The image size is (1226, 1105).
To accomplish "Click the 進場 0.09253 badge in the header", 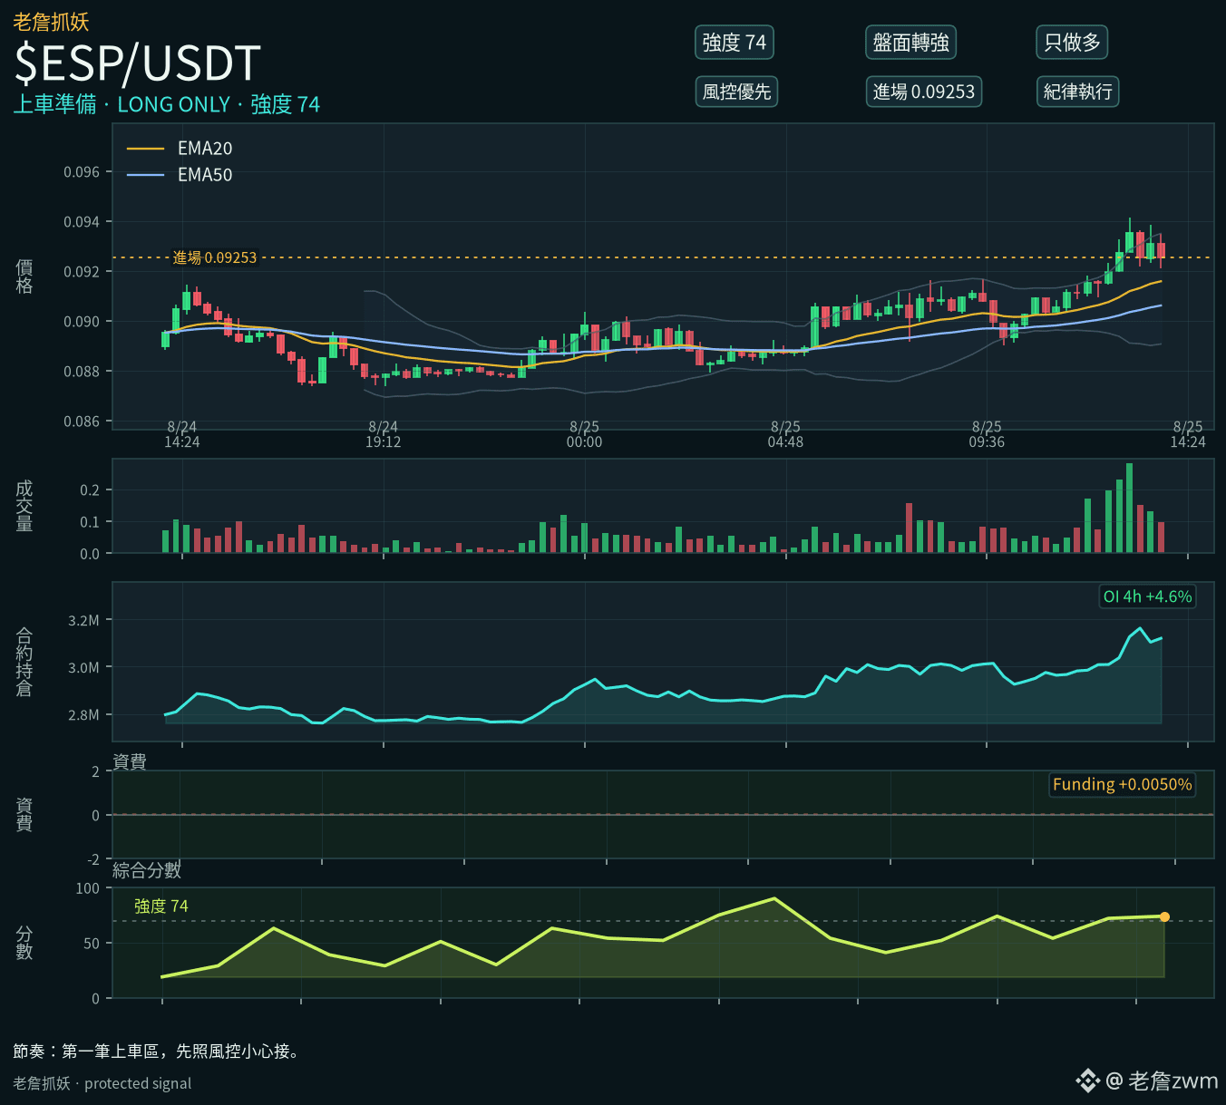I will pyautogui.click(x=924, y=92).
